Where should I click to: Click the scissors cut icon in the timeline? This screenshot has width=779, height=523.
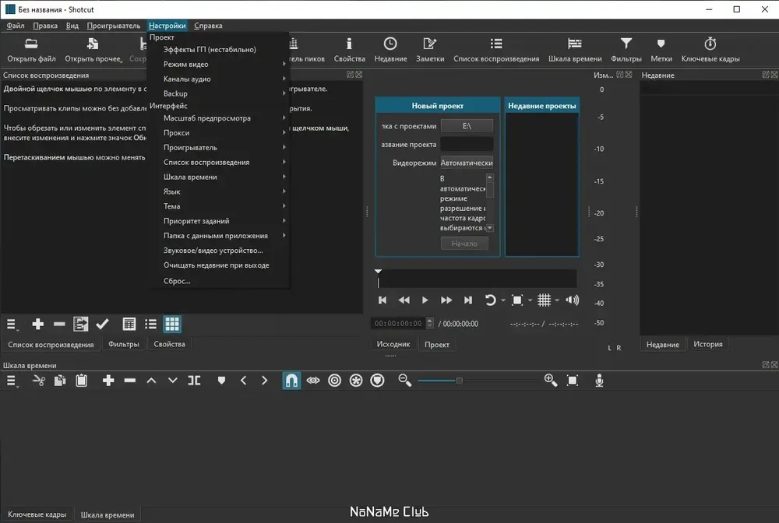(x=38, y=381)
